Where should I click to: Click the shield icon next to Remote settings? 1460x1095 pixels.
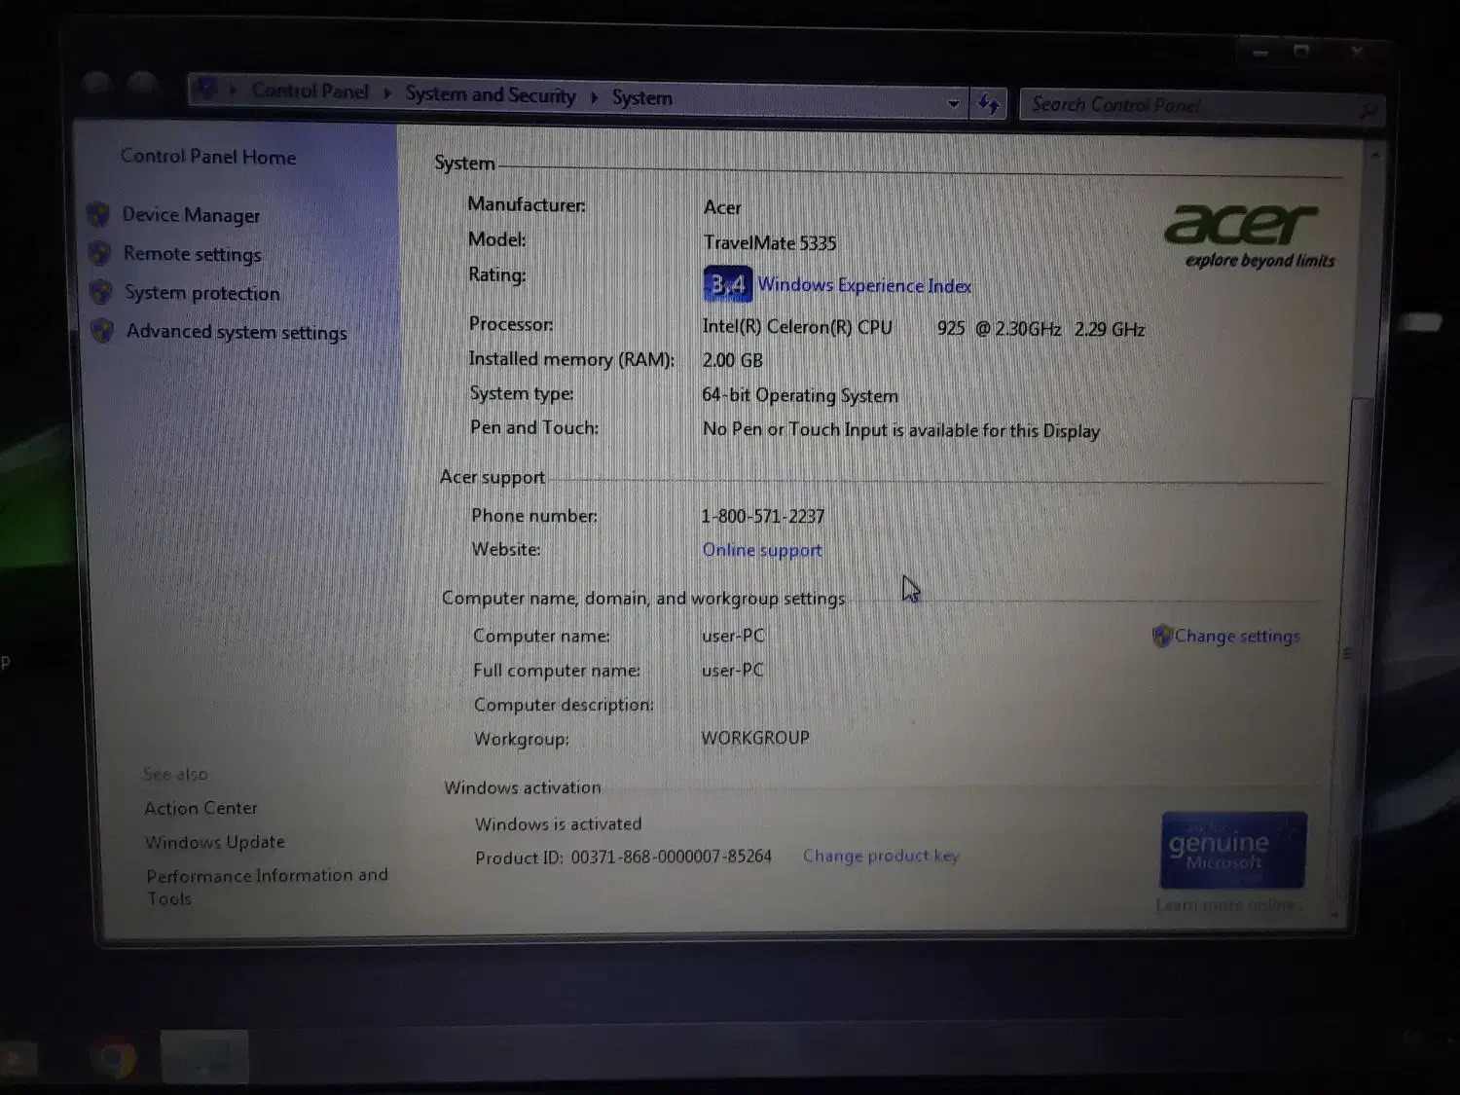(x=99, y=254)
